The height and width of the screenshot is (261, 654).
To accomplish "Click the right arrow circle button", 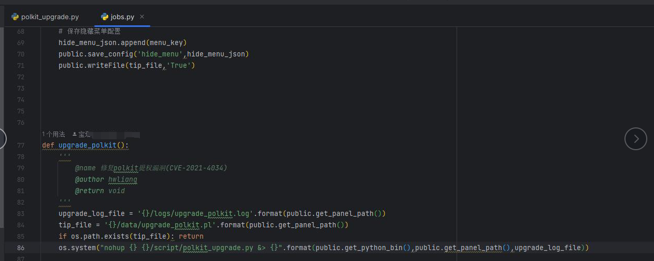I will coord(636,139).
